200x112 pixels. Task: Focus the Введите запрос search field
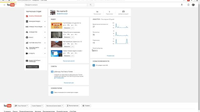tap(56, 5)
